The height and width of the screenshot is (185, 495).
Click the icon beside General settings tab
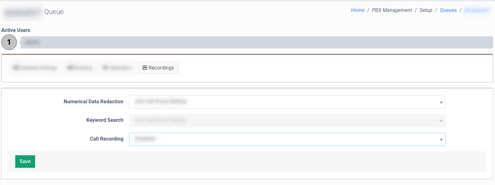pyautogui.click(x=16, y=68)
